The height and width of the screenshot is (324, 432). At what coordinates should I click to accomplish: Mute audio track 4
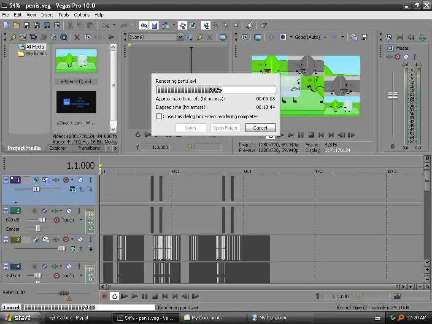69,267
